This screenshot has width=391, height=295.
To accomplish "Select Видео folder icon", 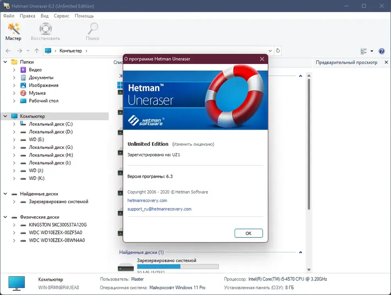I will point(23,70).
